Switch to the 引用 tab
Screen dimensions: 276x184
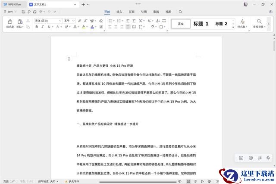(x=144, y=12)
